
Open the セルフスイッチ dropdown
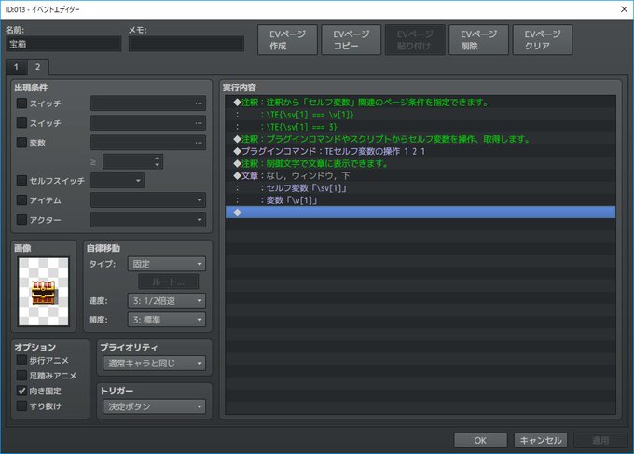117,180
